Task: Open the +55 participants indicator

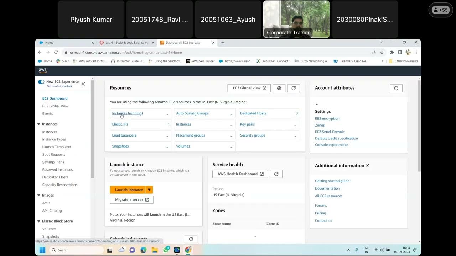Action: 441,10
